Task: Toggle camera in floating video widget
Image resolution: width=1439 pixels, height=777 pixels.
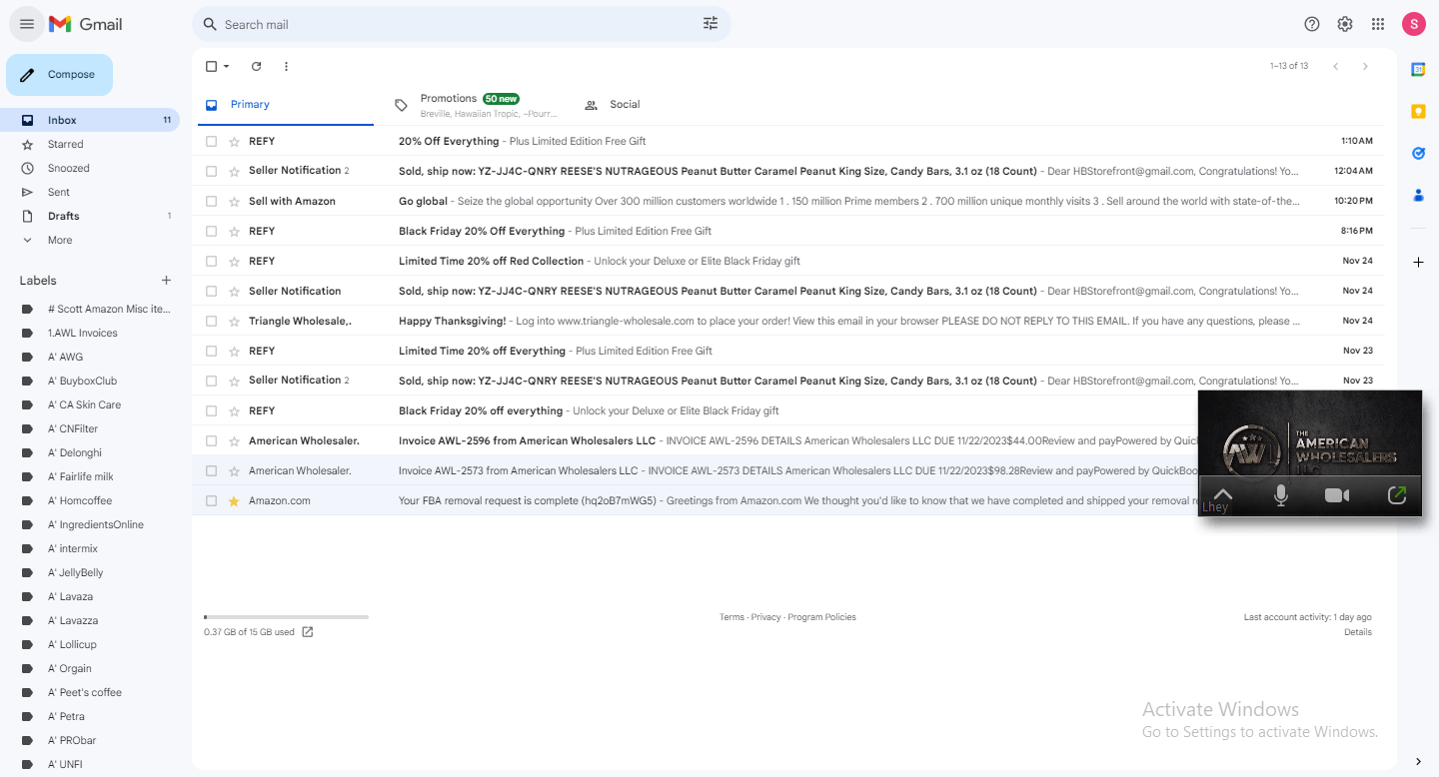Action: tap(1337, 495)
